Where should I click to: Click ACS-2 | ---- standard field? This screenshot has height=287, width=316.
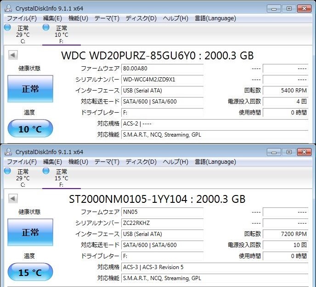click(x=215, y=124)
